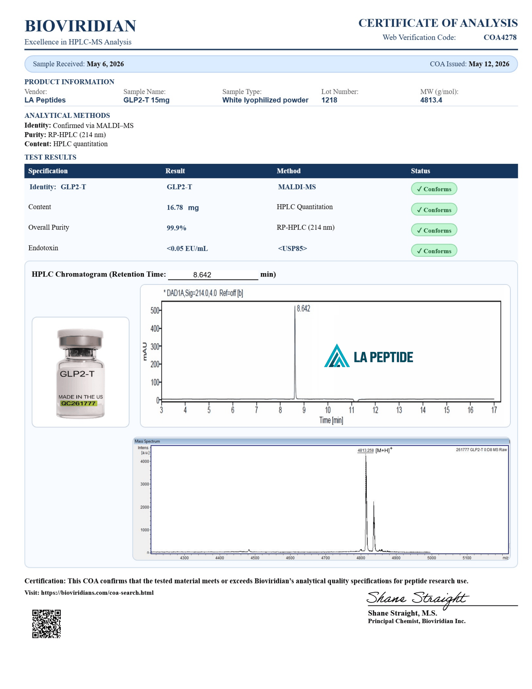Select the mass peak label '4813.258'
The height and width of the screenshot is (689, 532).
[x=366, y=450]
